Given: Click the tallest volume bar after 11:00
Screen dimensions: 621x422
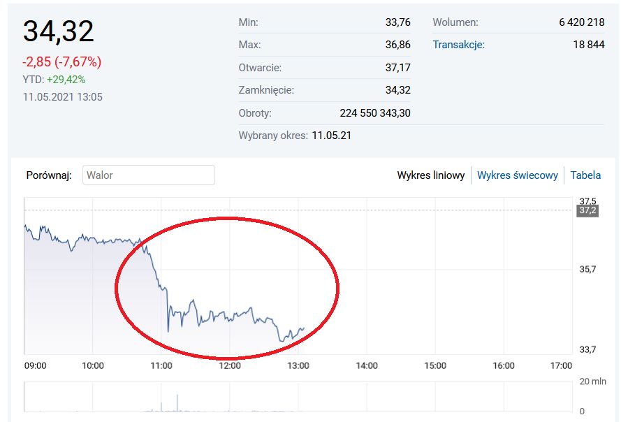Looking at the screenshot, I should [177, 403].
